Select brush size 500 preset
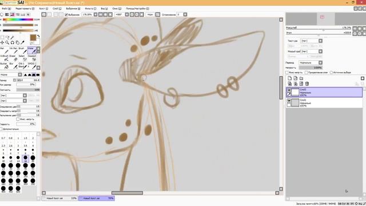The image size is (366, 206). point(18,189)
